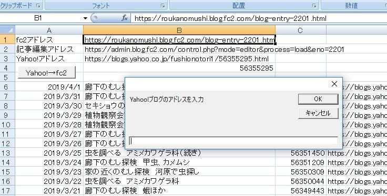Select column C header
The image size is (387, 196).
[x=301, y=30]
